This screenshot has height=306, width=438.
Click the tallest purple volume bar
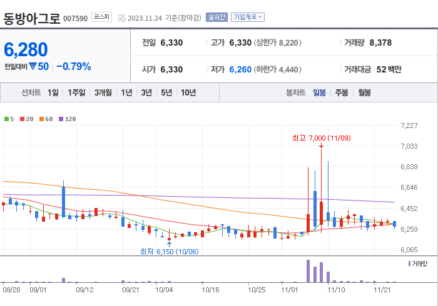(308, 271)
